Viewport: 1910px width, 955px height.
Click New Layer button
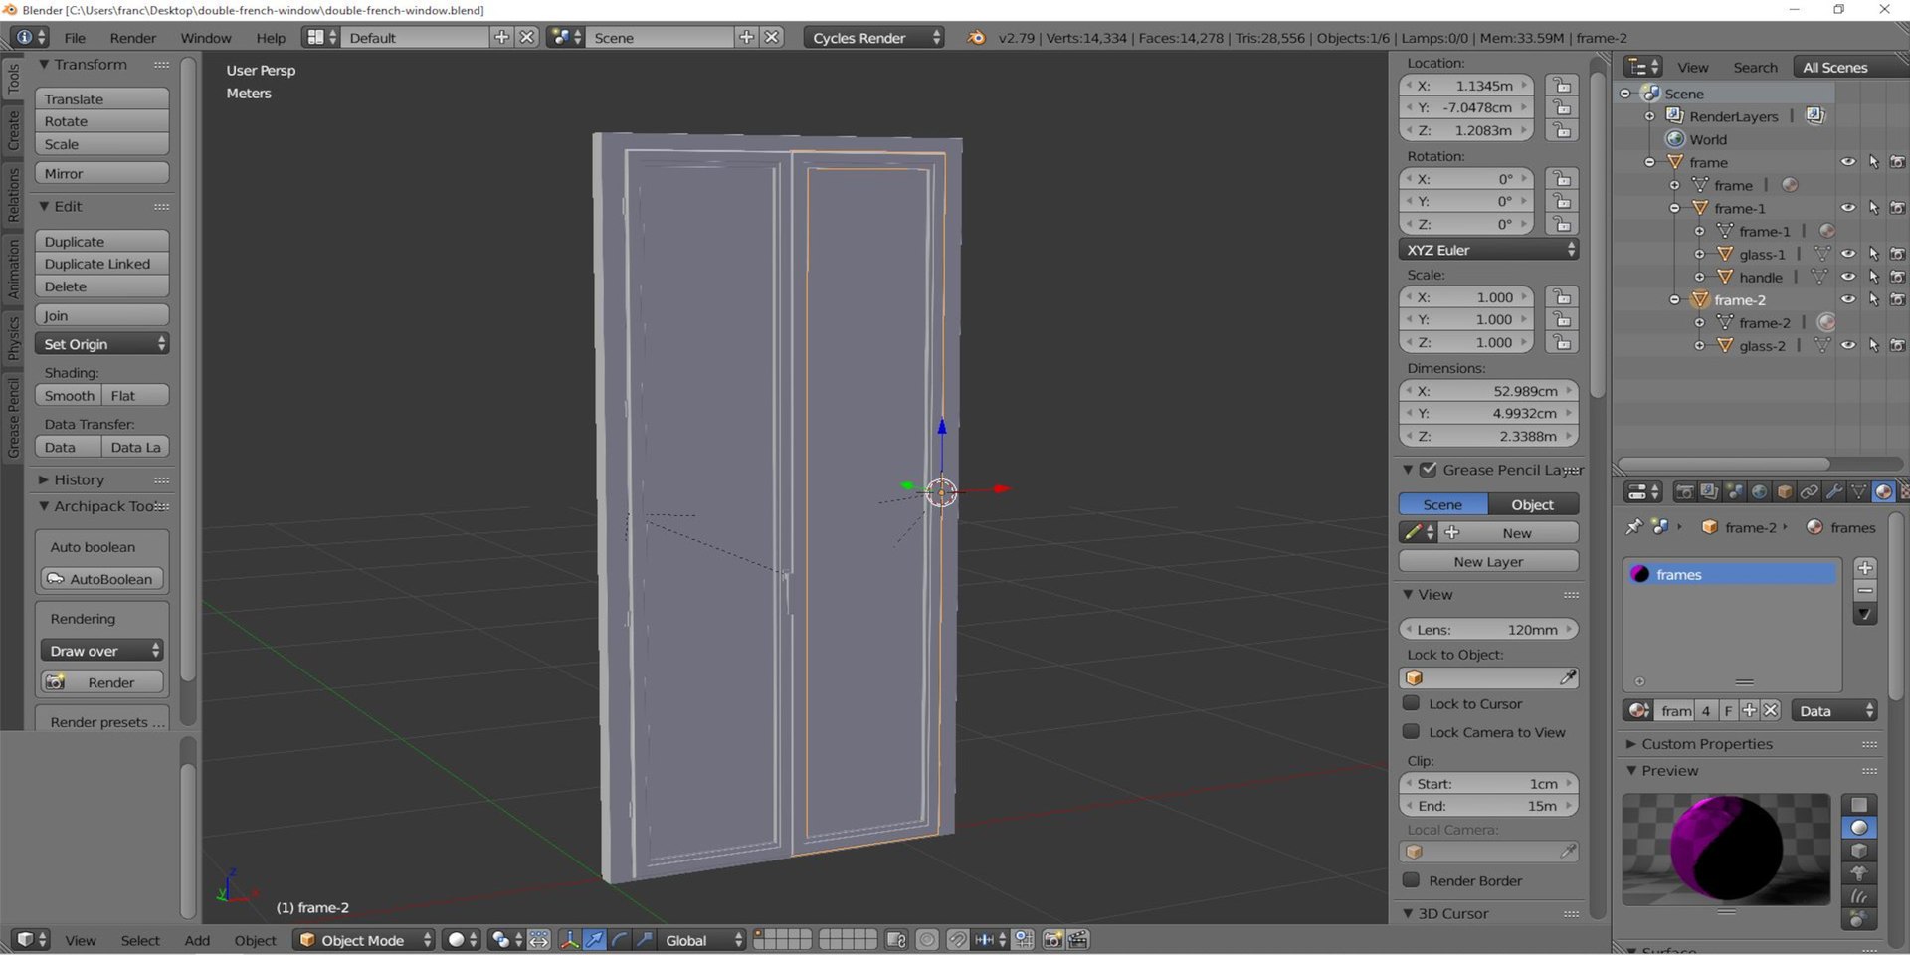coord(1488,562)
